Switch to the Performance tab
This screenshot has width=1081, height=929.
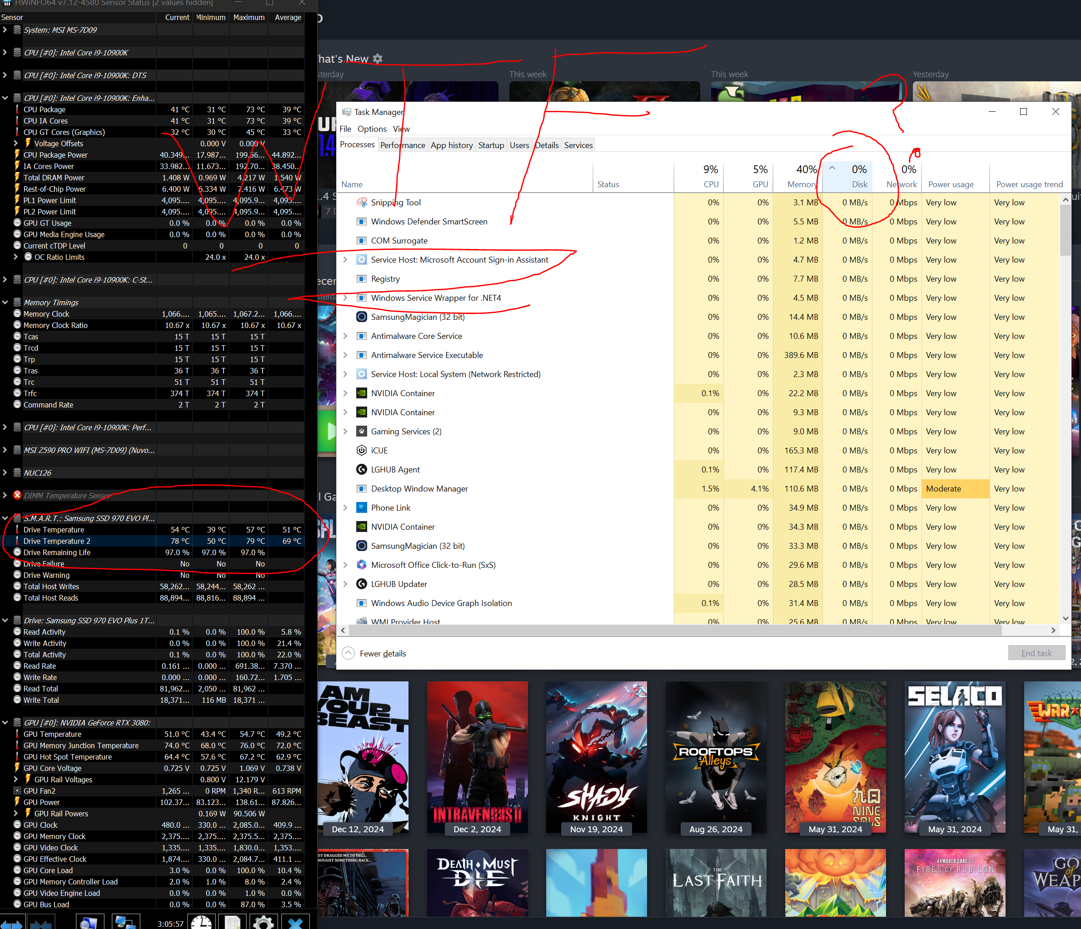click(403, 145)
